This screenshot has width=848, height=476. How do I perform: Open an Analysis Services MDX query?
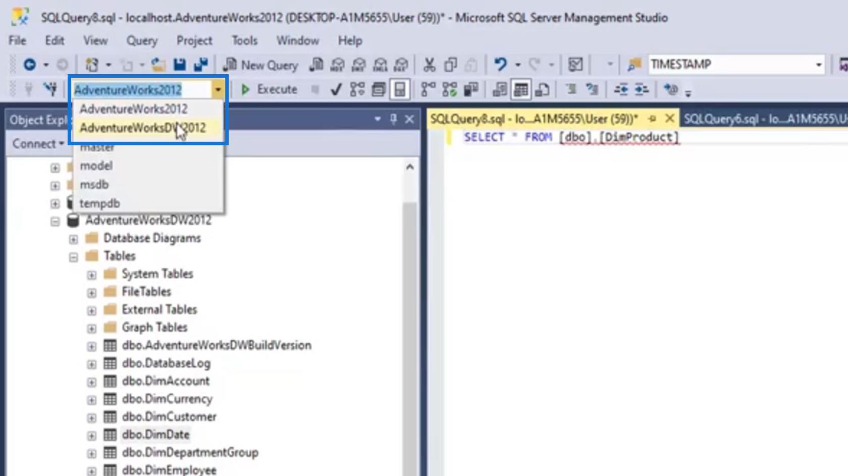[338, 65]
